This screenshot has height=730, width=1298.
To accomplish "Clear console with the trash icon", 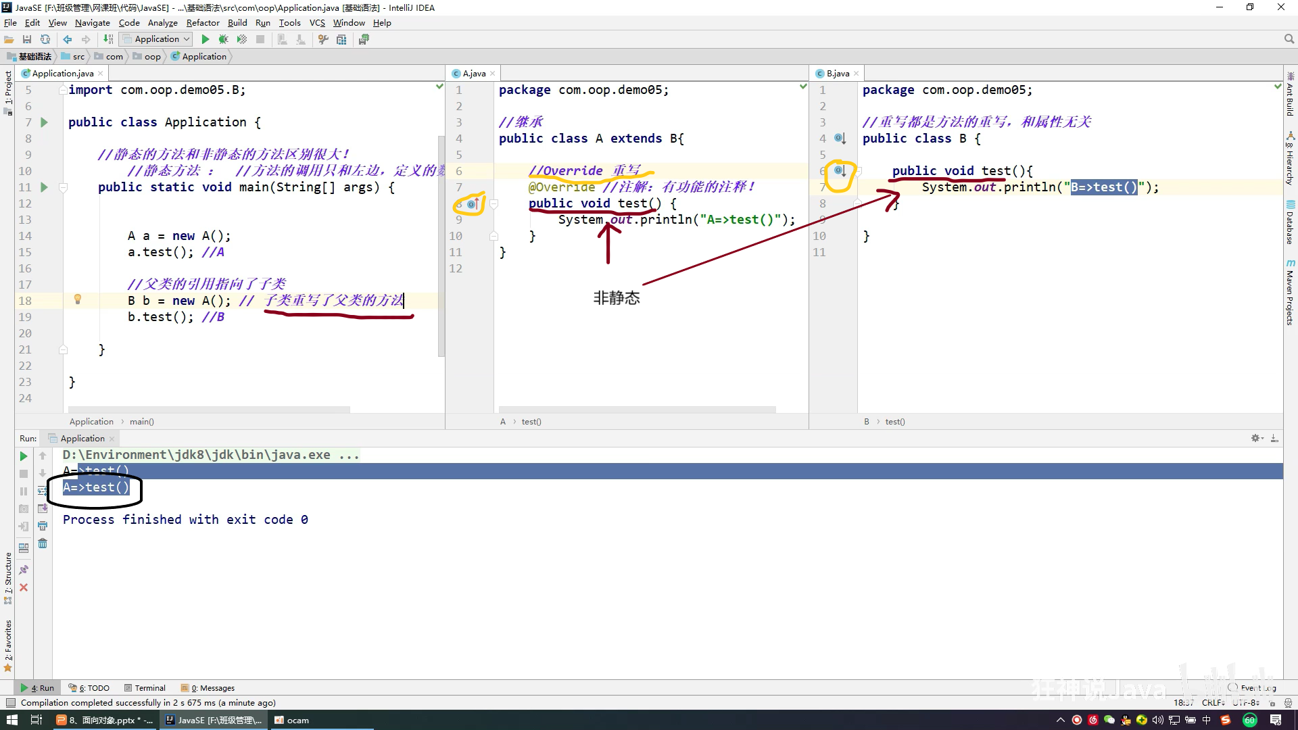I will [x=43, y=543].
